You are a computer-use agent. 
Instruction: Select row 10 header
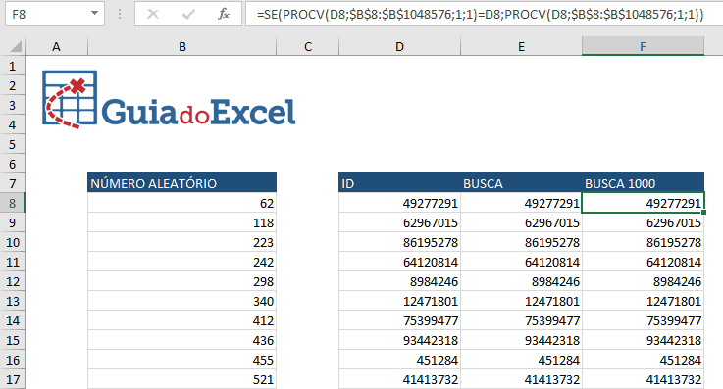pyautogui.click(x=13, y=242)
